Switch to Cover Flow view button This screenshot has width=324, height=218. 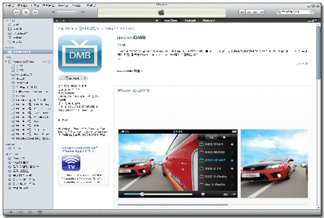261,12
